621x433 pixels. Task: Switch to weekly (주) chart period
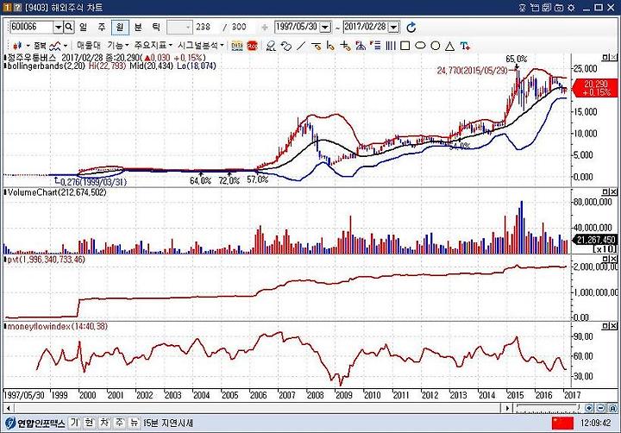pyautogui.click(x=102, y=27)
